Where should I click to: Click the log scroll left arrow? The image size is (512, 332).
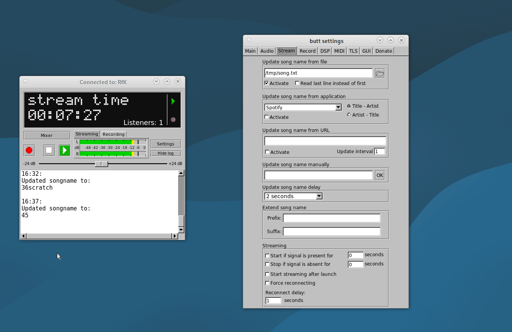pos(23,236)
